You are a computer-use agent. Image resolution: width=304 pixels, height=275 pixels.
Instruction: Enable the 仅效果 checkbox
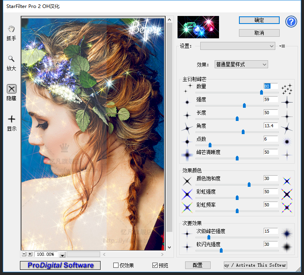point(116,265)
